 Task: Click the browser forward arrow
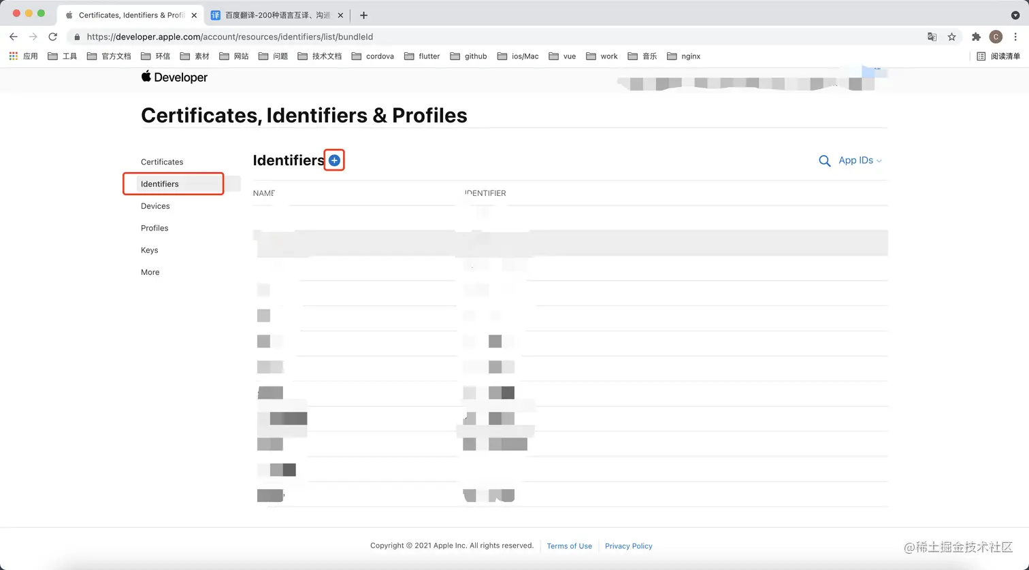point(33,37)
